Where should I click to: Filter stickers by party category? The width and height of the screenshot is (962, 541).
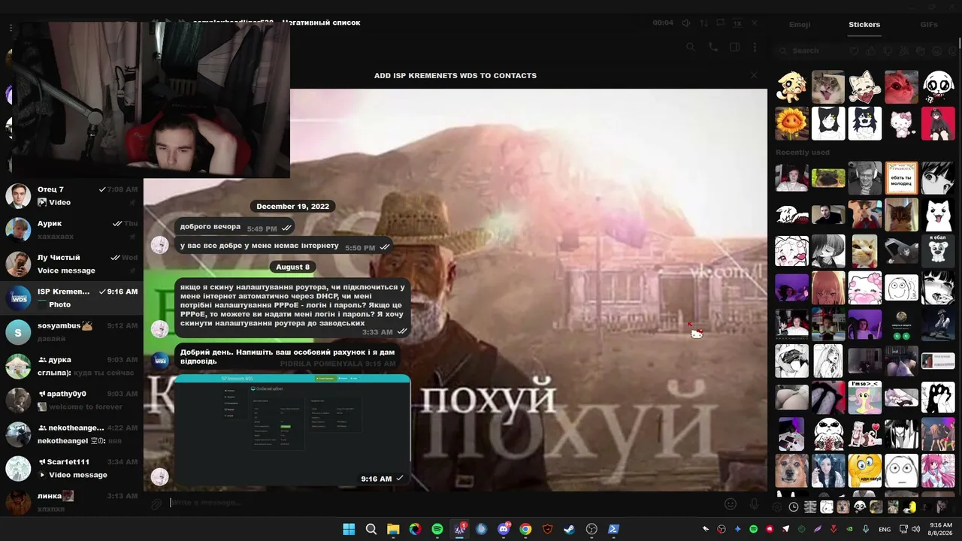pyautogui.click(x=903, y=51)
